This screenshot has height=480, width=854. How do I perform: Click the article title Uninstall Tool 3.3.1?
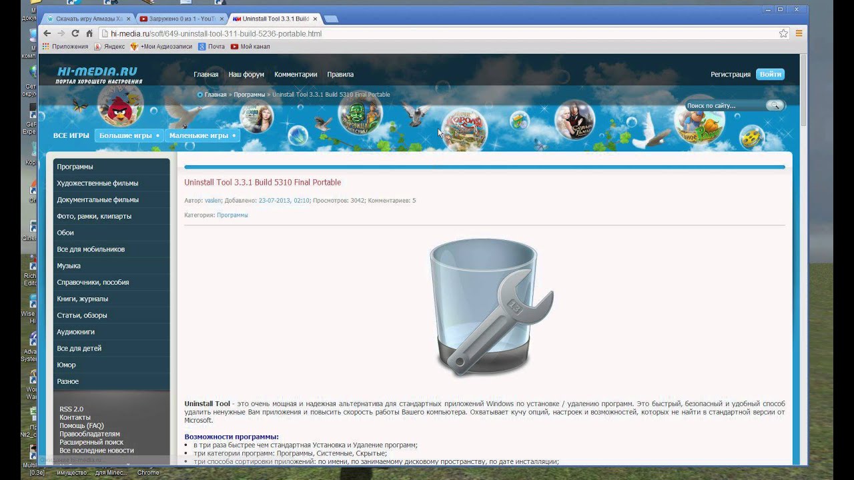(262, 183)
